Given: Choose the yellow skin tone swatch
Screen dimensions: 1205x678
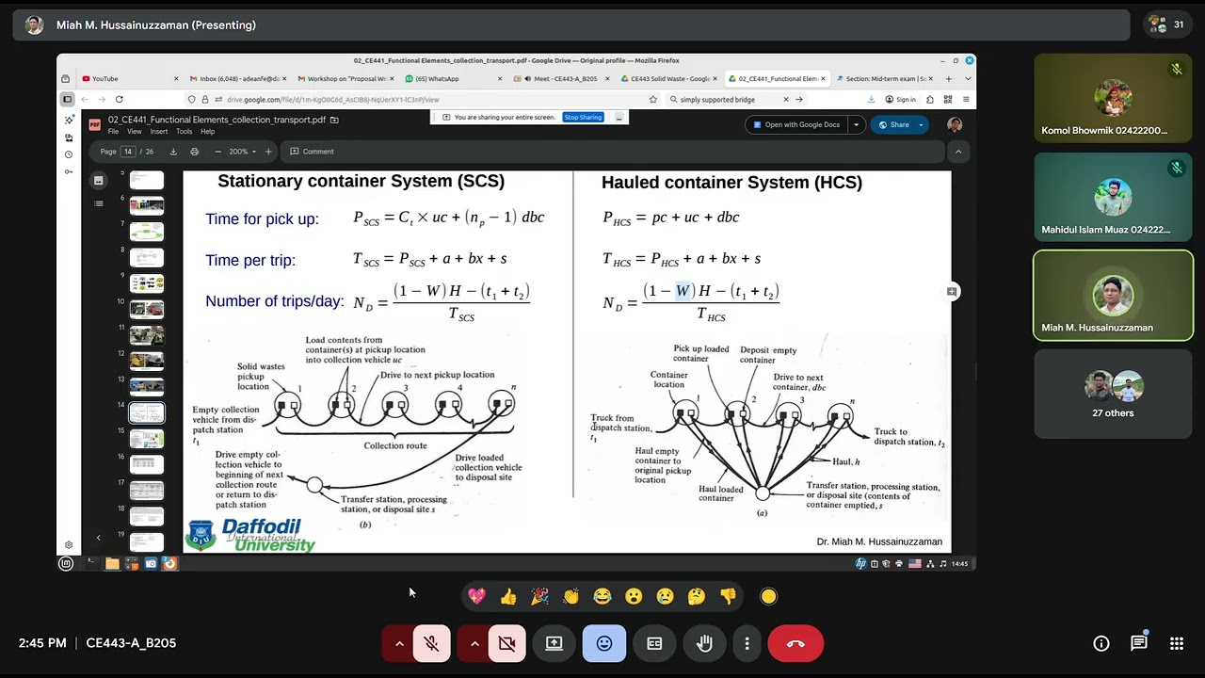Looking at the screenshot, I should point(769,596).
